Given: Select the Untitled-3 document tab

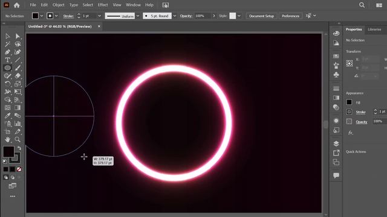Looking at the screenshot, I should point(60,27).
